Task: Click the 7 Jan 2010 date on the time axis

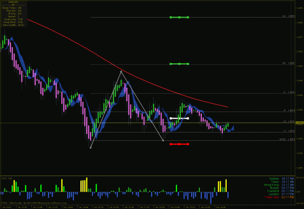Action: coord(6,207)
